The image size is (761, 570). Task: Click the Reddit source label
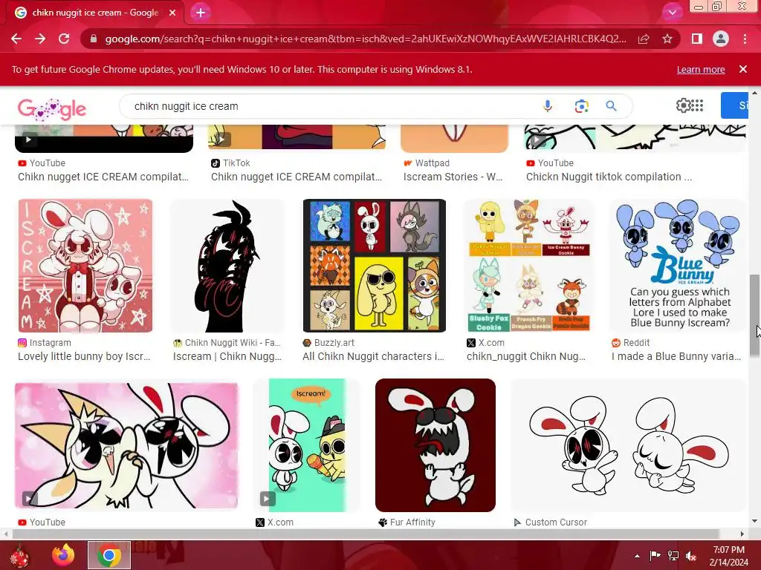pyautogui.click(x=636, y=343)
